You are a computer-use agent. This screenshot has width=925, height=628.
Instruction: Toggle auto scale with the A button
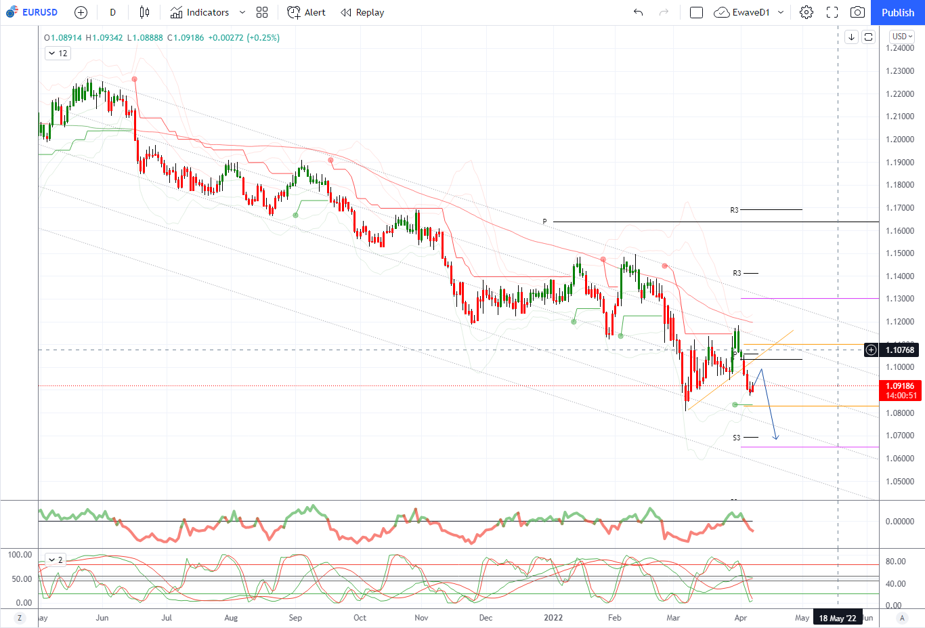[902, 618]
